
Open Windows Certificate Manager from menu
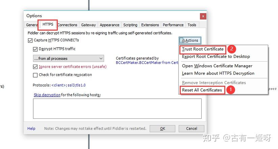pyautogui.click(x=217, y=66)
